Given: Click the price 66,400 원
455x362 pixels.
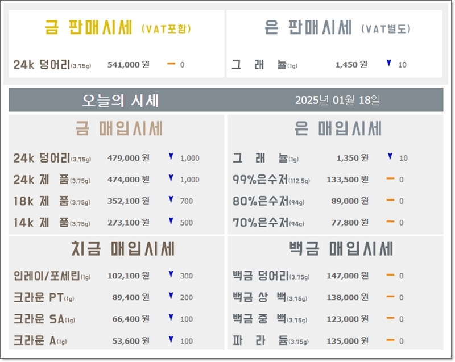Looking at the screenshot, I should pyautogui.click(x=131, y=319).
